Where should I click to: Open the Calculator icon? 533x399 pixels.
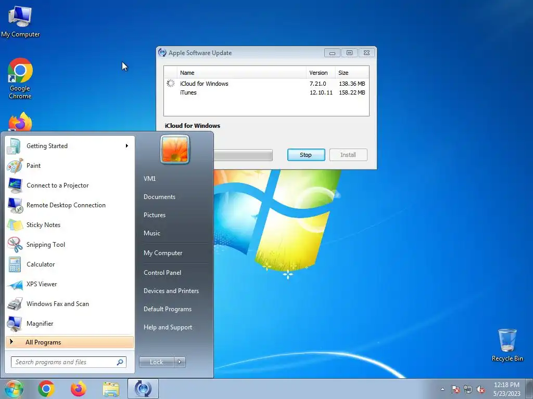14,264
